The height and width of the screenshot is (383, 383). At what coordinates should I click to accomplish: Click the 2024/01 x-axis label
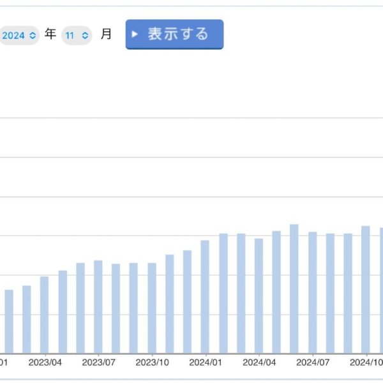coord(205,363)
